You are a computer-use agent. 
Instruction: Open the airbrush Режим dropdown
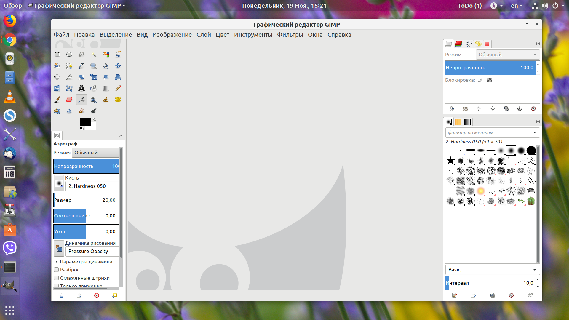pos(95,153)
